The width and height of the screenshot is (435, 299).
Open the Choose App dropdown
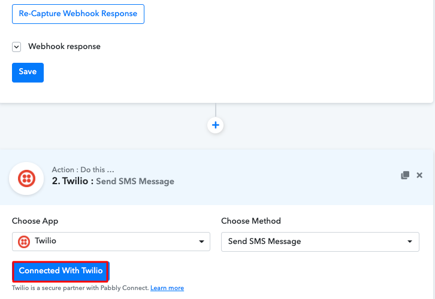click(111, 242)
